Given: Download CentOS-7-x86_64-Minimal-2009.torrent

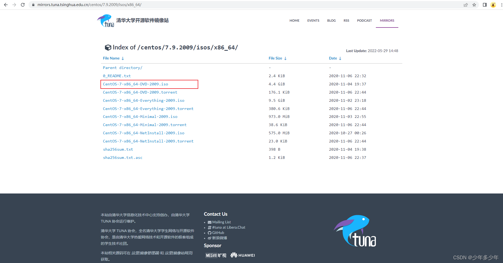Looking at the screenshot, I should click(x=145, y=125).
